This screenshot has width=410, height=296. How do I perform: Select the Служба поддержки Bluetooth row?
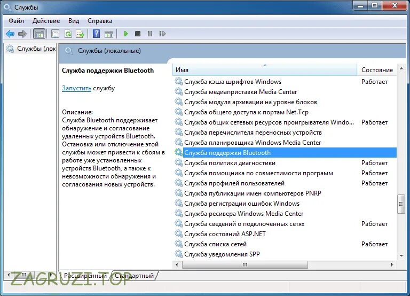(286, 153)
